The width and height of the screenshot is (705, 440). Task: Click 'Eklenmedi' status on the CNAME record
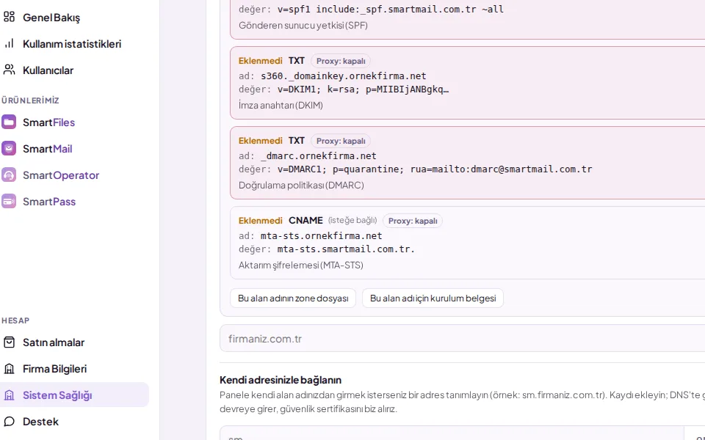pos(260,221)
